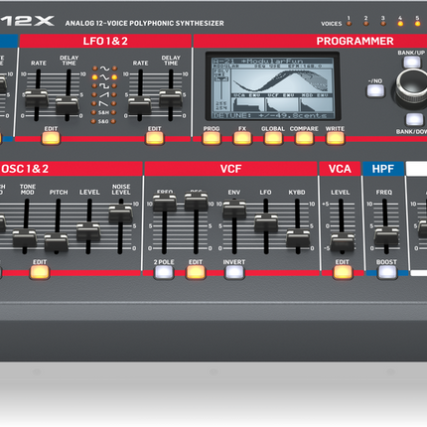The image size is (427, 427).
Task: Click the VCF FREQ slider cap
Action: coord(165,203)
